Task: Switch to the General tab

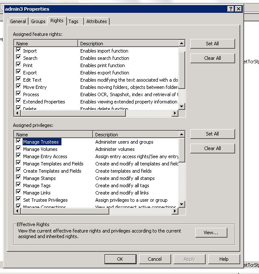Action: point(18,21)
